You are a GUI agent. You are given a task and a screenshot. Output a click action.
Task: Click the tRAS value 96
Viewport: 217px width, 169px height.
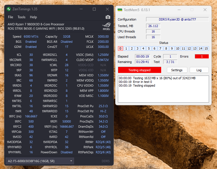(31, 75)
